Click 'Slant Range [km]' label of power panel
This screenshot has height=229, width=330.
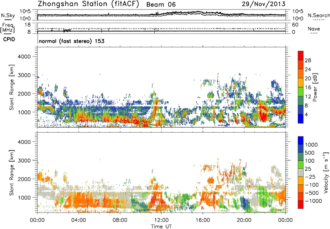tap(12, 87)
